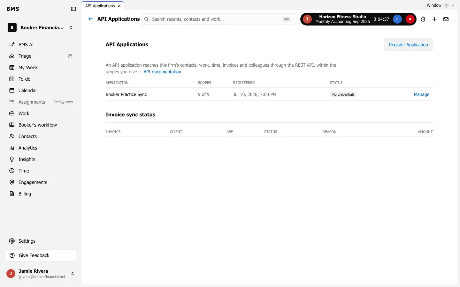The height and width of the screenshot is (287, 460).
Task: Open Calendar in sidebar
Action: [x=41, y=91]
